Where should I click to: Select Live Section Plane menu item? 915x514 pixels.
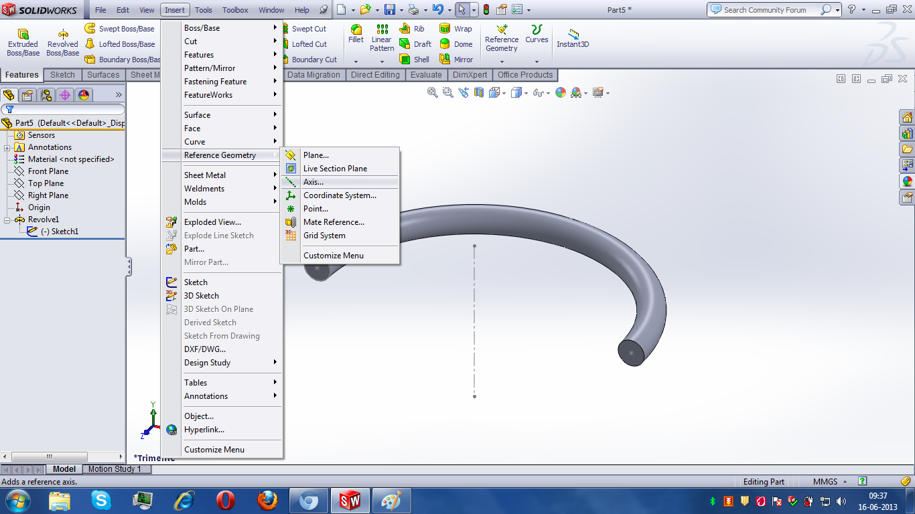click(340, 169)
